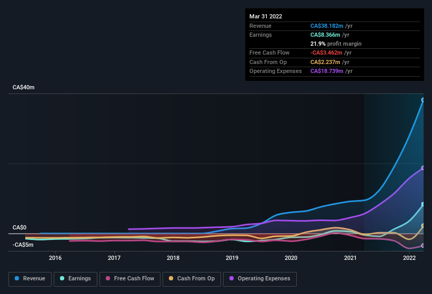Screen dimensions: 432x294
Task: Click the Operating Expenses endpoint marker on purple line
Action: (x=423, y=168)
